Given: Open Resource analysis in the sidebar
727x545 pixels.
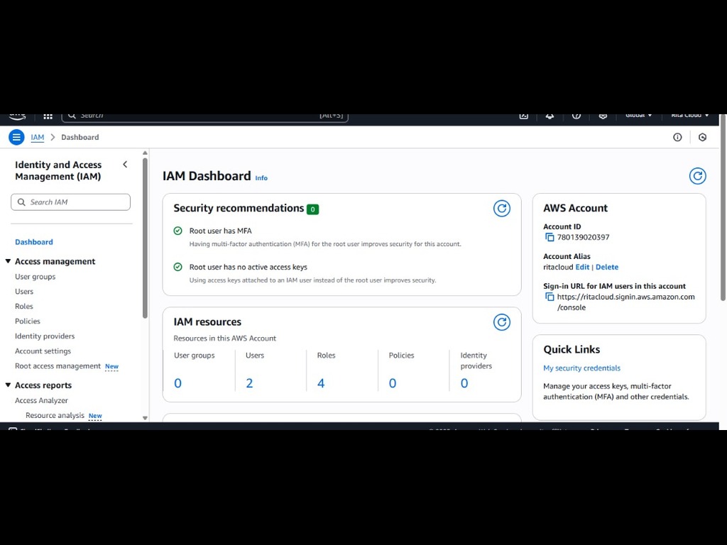Looking at the screenshot, I should coord(55,415).
